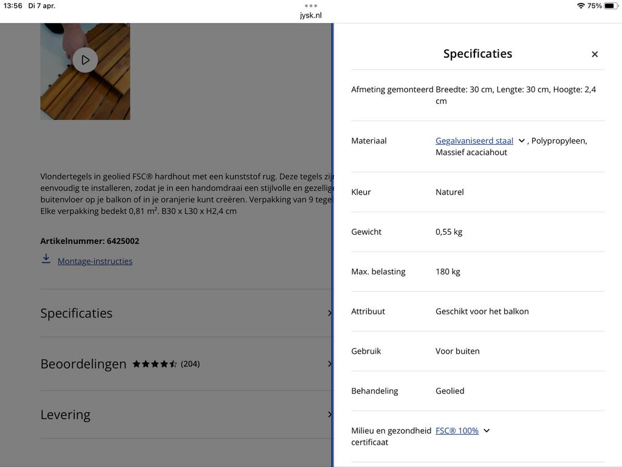Tap the Wi-Fi status icon
The height and width of the screenshot is (467, 622).
(581, 5)
